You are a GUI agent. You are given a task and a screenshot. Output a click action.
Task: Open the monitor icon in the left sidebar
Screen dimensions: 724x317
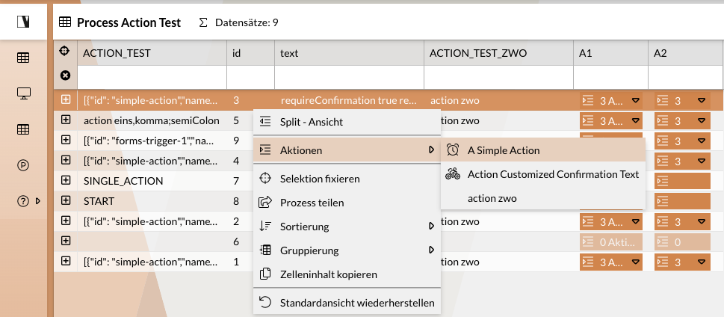click(x=23, y=93)
